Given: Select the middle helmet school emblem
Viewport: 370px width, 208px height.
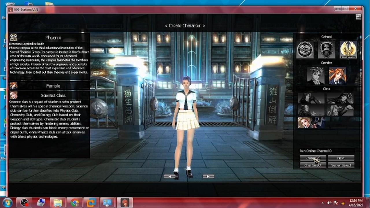Looking at the screenshot, I should (x=327, y=50).
